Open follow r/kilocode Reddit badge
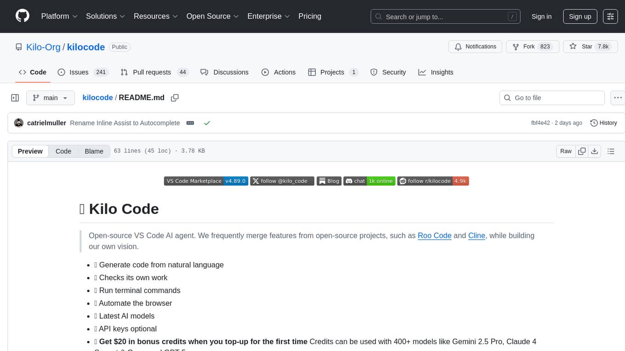The image size is (625, 351). [x=433, y=181]
